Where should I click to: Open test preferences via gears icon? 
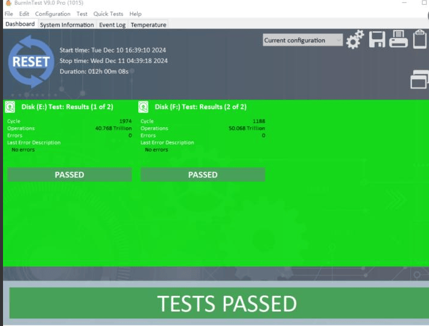pos(355,40)
